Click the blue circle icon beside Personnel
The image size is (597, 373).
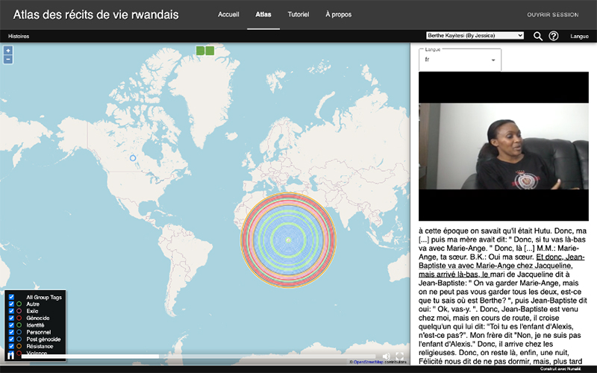point(19,332)
